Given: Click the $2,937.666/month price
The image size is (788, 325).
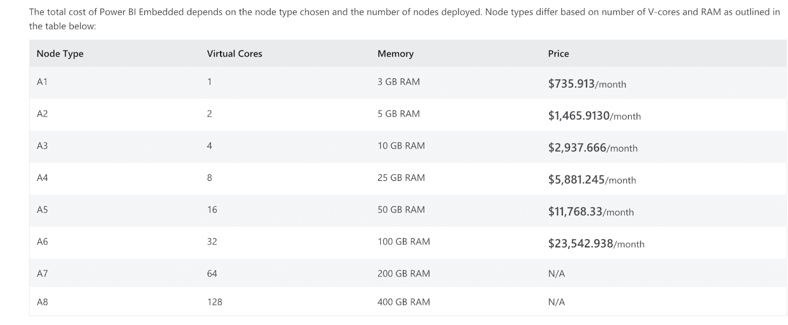Looking at the screenshot, I should tap(592, 148).
